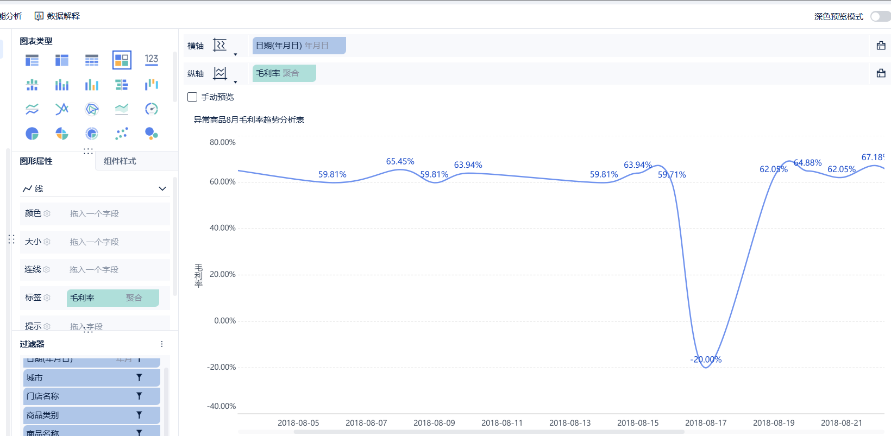Screen dimensions: 891x436
Task: Select the radar chart type icon
Action: (92, 109)
